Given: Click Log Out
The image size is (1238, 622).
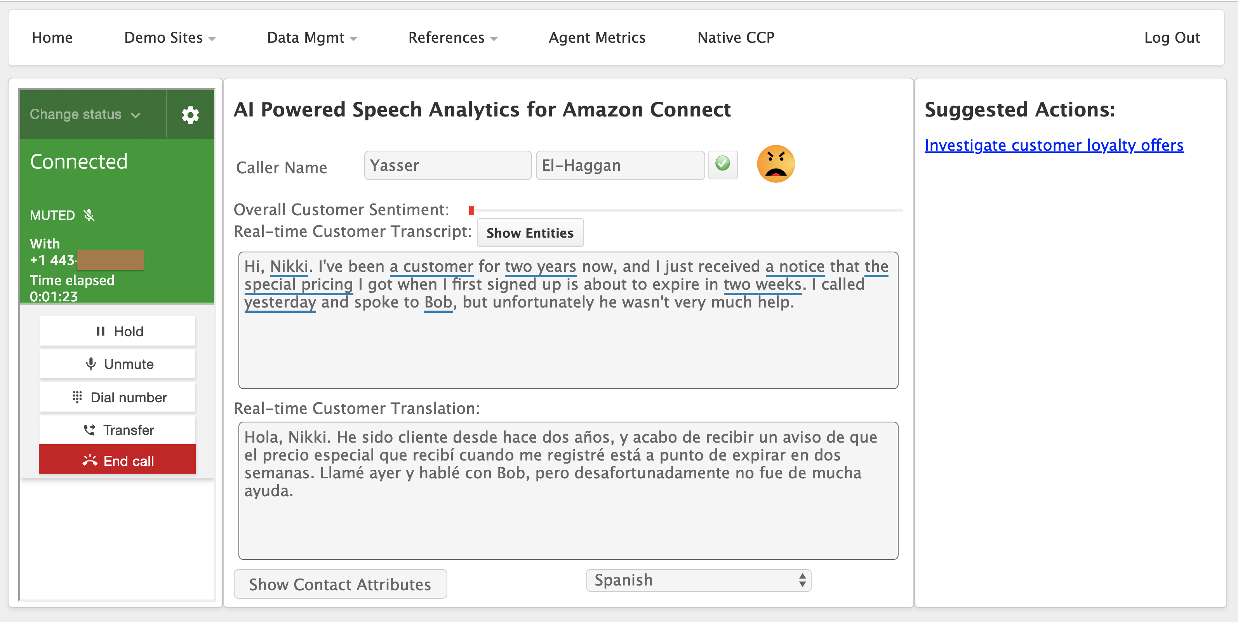Looking at the screenshot, I should [1172, 38].
